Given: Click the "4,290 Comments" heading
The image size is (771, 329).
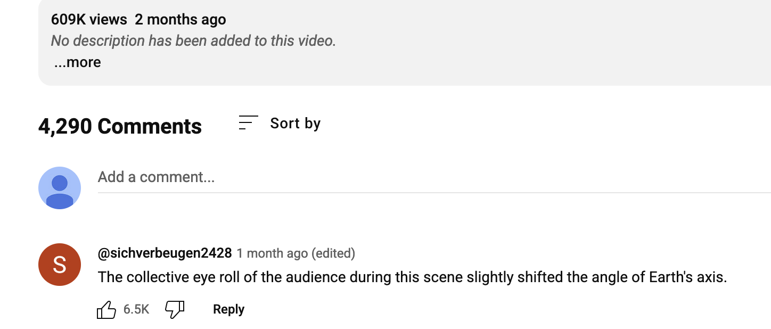Looking at the screenshot, I should click(120, 127).
